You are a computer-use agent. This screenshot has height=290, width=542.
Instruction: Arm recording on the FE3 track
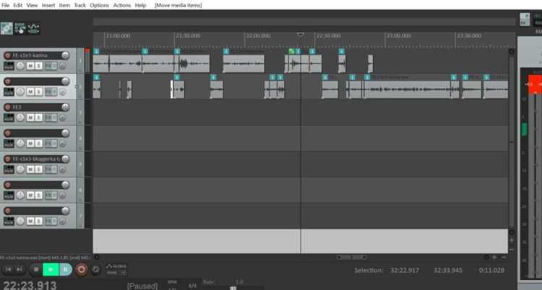pyautogui.click(x=8, y=107)
